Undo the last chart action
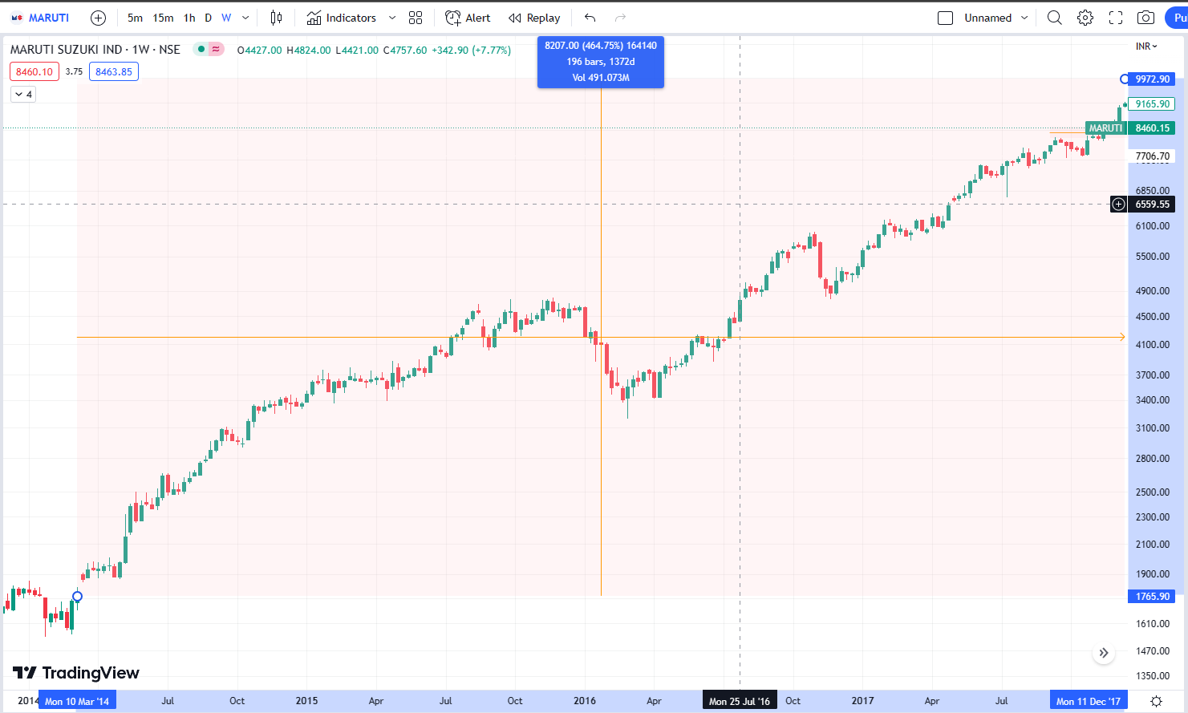Screen dimensions: 1188x713 (590, 18)
